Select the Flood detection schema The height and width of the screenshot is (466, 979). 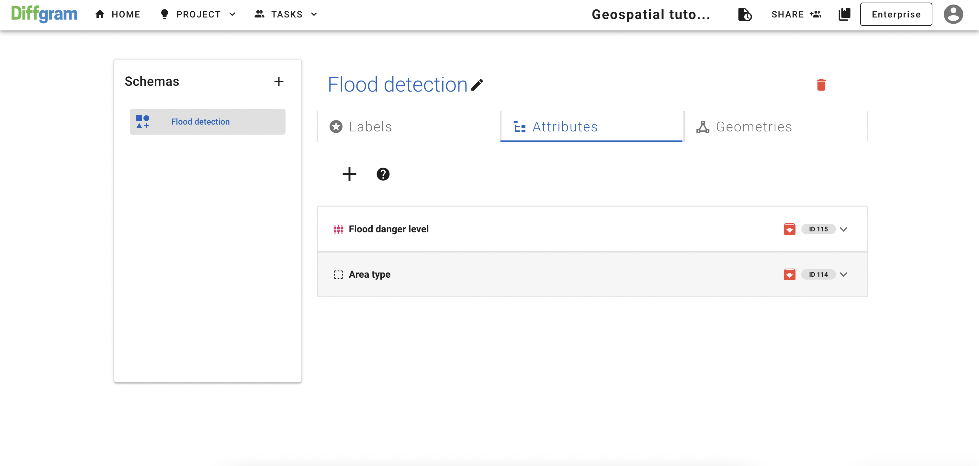click(208, 122)
